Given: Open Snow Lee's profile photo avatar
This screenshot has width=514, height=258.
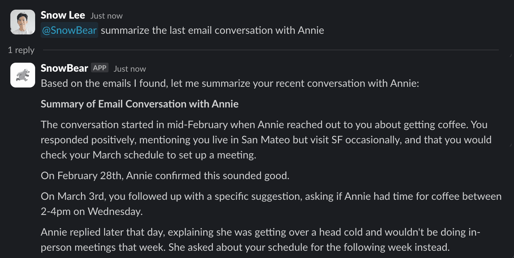Looking at the screenshot, I should click(x=23, y=22).
